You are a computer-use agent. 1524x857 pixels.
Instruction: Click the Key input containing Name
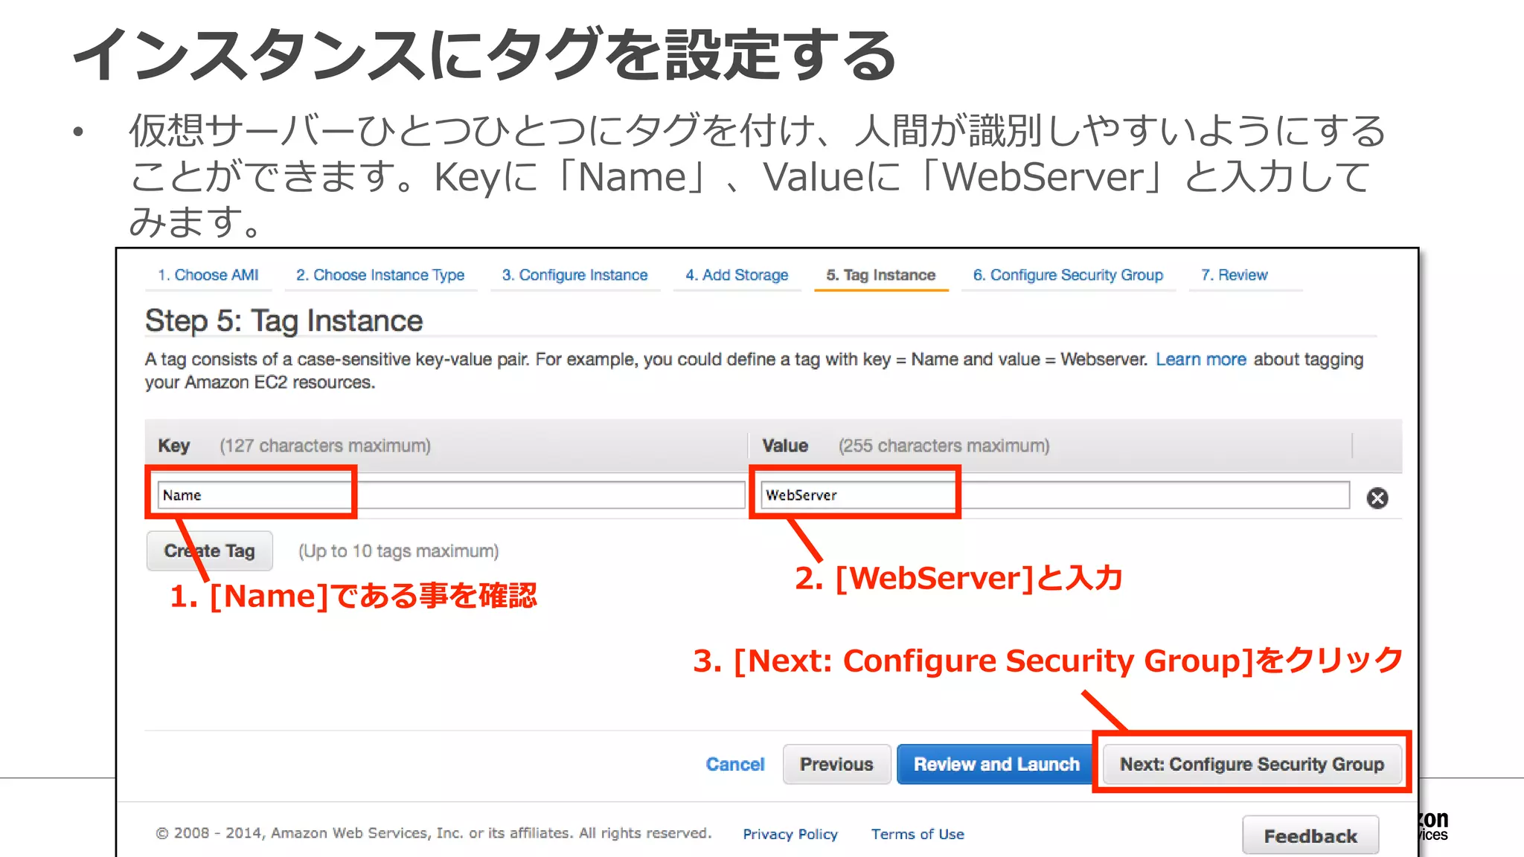tap(450, 495)
